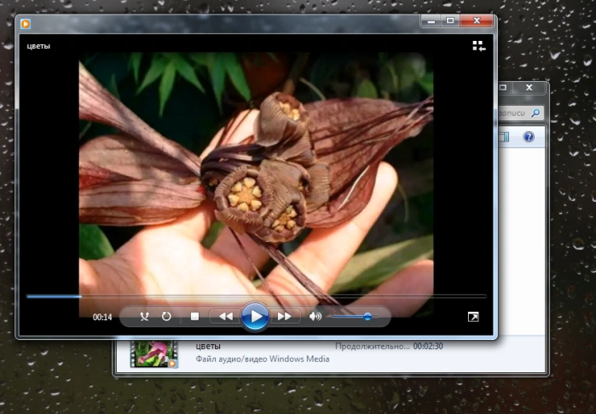The height and width of the screenshot is (414, 596).
Task: Stop the video playback
Action: [x=194, y=316]
